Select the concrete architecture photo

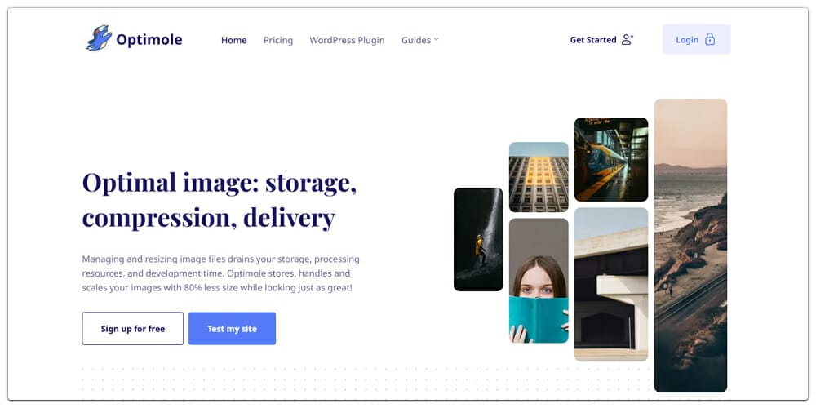tap(611, 284)
